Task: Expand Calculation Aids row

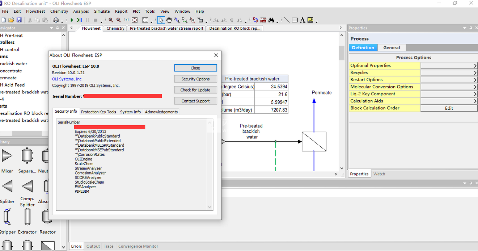Action: point(449,101)
